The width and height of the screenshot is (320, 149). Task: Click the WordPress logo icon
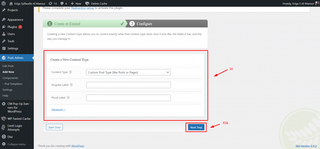coord(3,3)
